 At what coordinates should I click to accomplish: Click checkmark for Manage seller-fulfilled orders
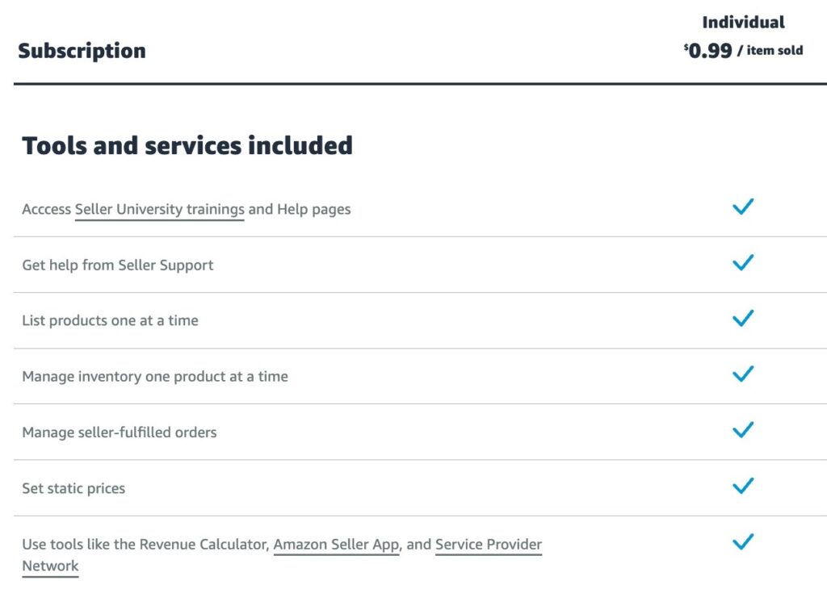click(742, 430)
